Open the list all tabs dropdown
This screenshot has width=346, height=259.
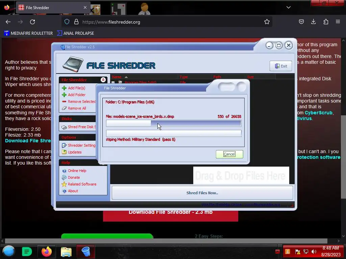tap(289, 7)
